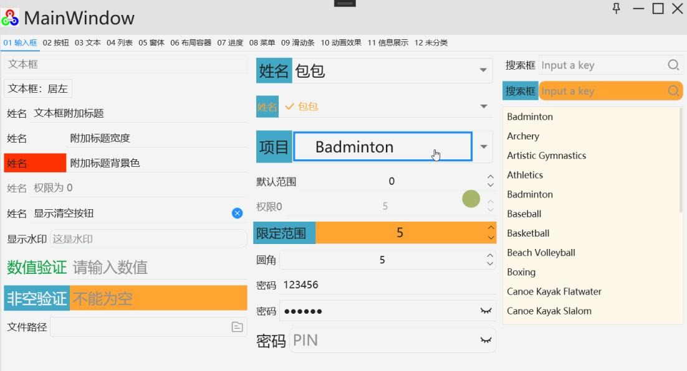Click the magnifier icon in orange search box
Viewport: 687px width, 371px height.
(x=673, y=91)
